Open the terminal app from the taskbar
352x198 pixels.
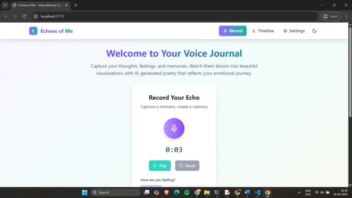[x=217, y=193]
